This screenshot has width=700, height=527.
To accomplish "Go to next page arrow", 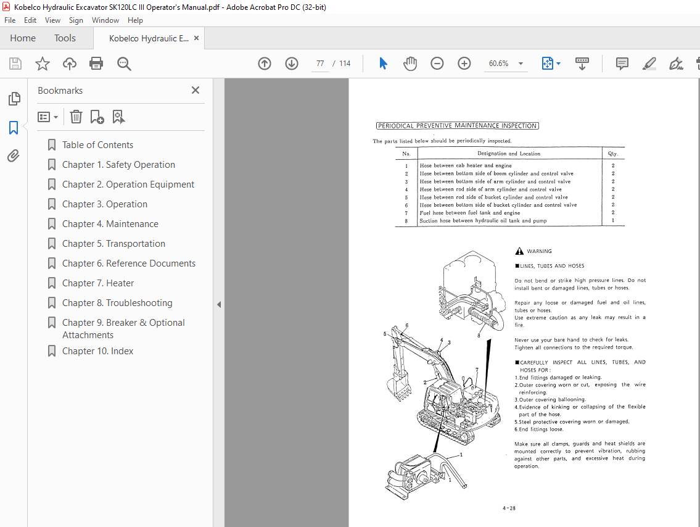I will pos(292,64).
